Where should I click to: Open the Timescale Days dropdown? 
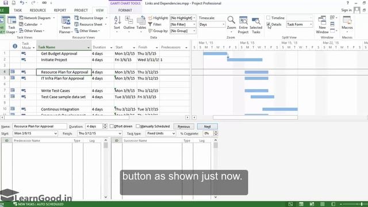click(223, 24)
